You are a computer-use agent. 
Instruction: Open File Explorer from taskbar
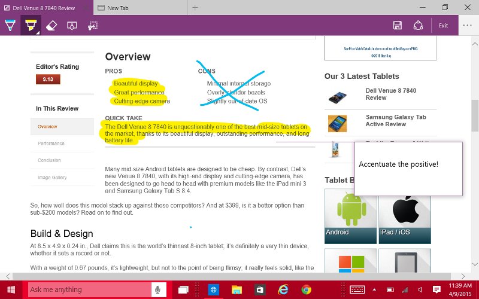coord(237,290)
